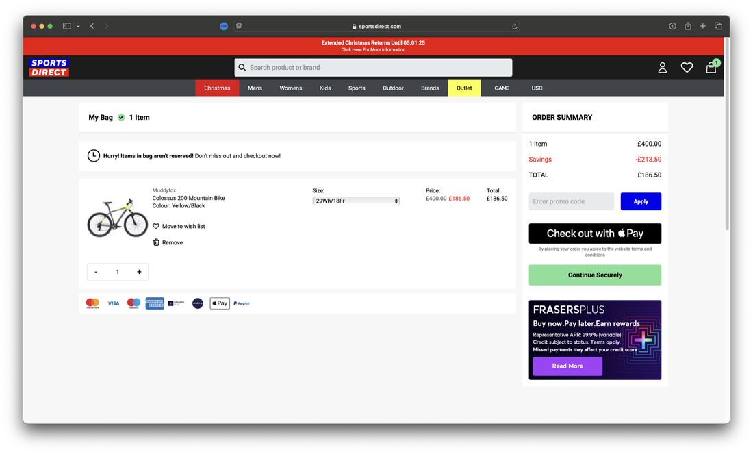Open the Size 29Wh/18Fr dropdown
This screenshot has width=753, height=454.
click(x=356, y=201)
